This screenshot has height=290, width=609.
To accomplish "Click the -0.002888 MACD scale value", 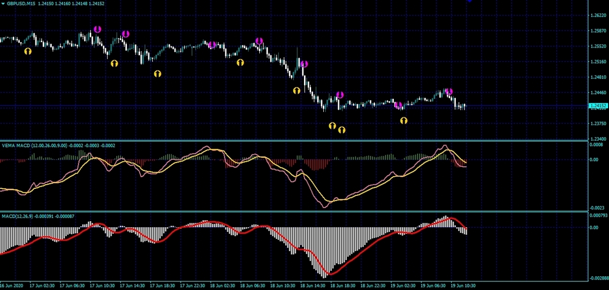I will click(599, 279).
